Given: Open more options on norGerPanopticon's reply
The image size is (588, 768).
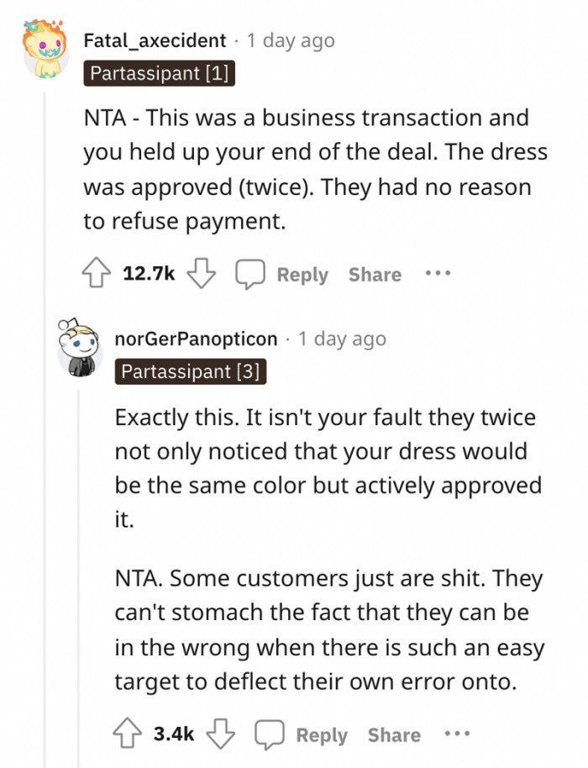Looking at the screenshot, I should [457, 734].
